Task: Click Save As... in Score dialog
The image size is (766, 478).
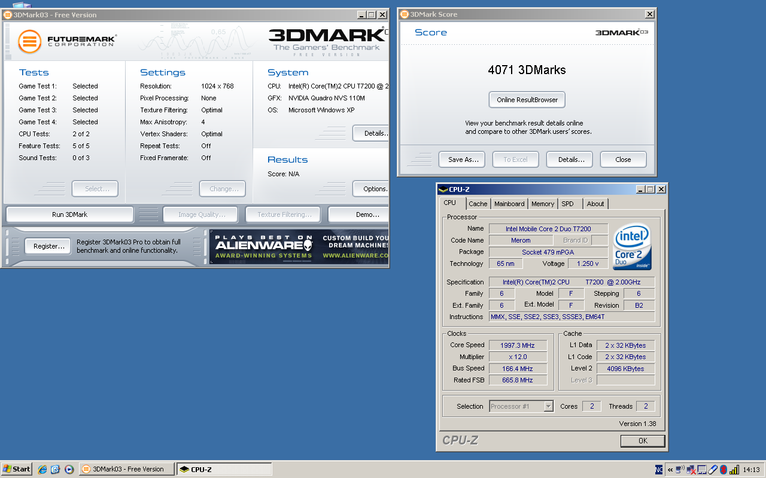Action: pos(463,160)
